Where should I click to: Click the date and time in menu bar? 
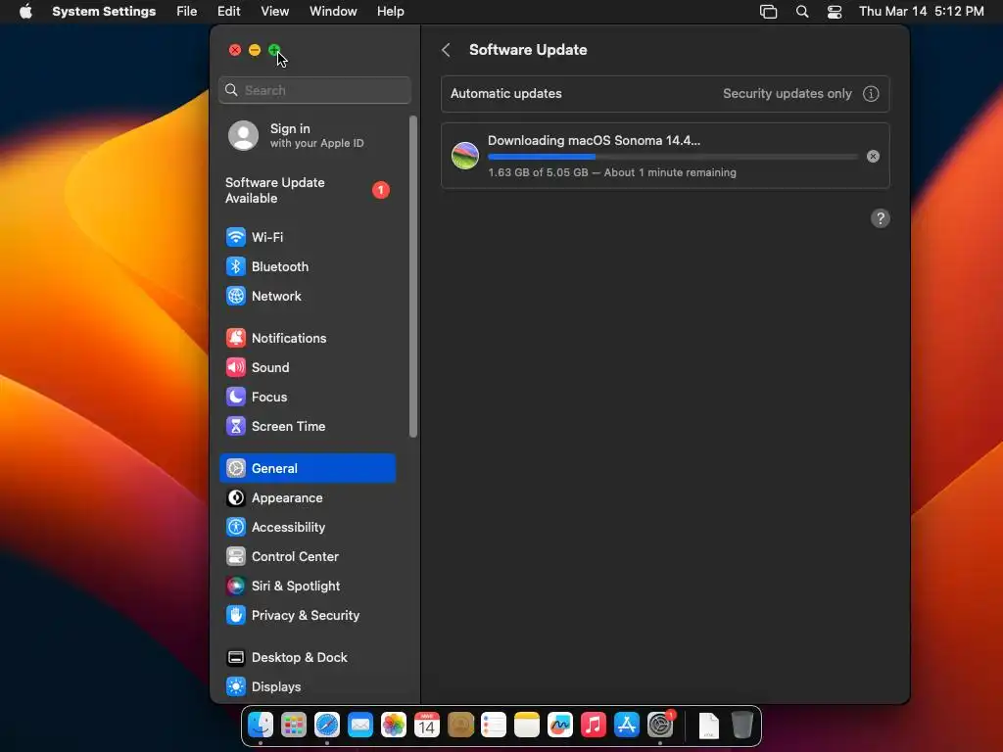tap(921, 12)
